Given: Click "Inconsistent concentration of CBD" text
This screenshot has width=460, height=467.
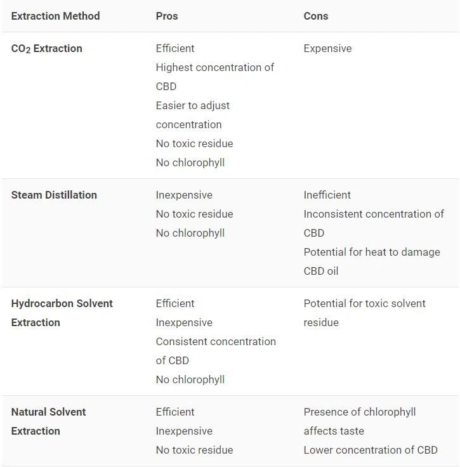Looking at the screenshot, I should [x=373, y=223].
